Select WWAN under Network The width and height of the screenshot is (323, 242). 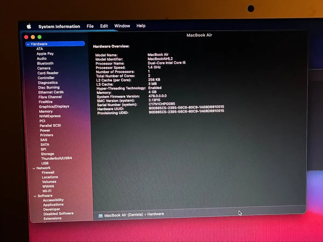[48, 186]
